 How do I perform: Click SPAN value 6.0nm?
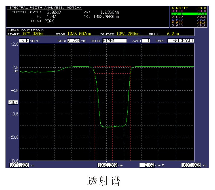(173, 34)
